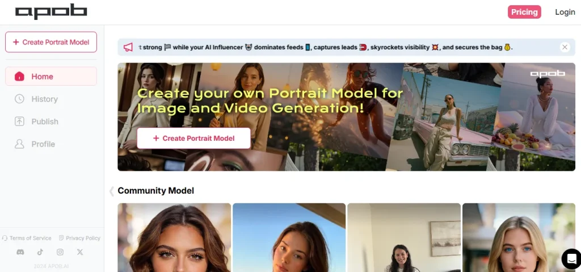Click the Login link
This screenshot has width=581, height=272.
[565, 12]
